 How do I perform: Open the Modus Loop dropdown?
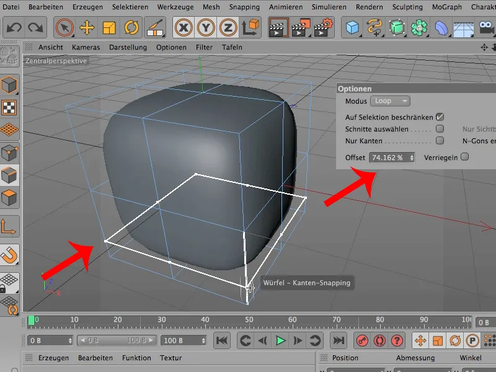pos(390,101)
